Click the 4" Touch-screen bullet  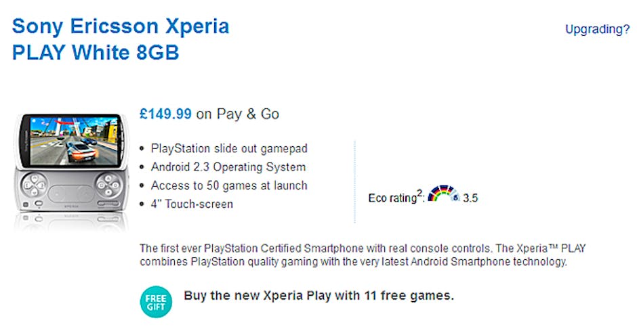[x=192, y=204]
